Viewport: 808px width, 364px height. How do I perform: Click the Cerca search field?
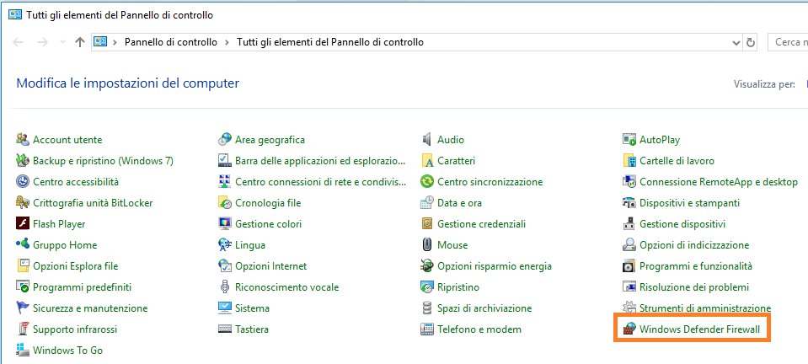tap(788, 42)
